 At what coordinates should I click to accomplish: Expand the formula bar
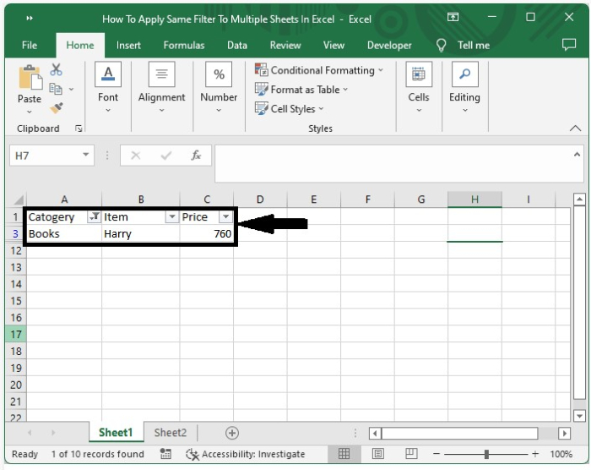pyautogui.click(x=577, y=155)
